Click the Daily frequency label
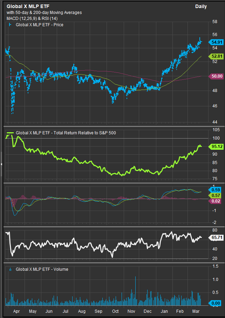This screenshot has height=318, width=225. (x=201, y=6)
